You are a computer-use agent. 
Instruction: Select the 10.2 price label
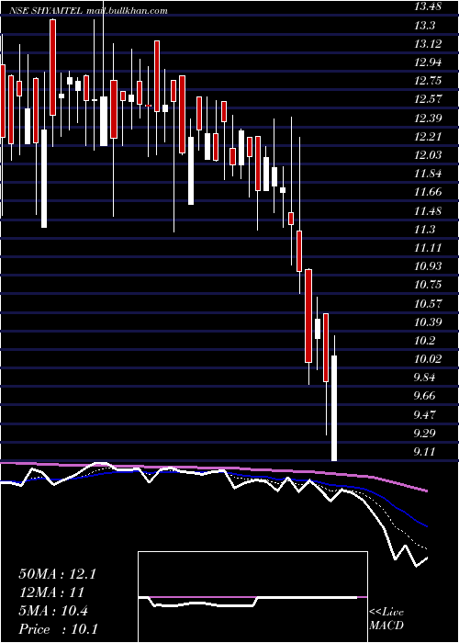point(424,341)
